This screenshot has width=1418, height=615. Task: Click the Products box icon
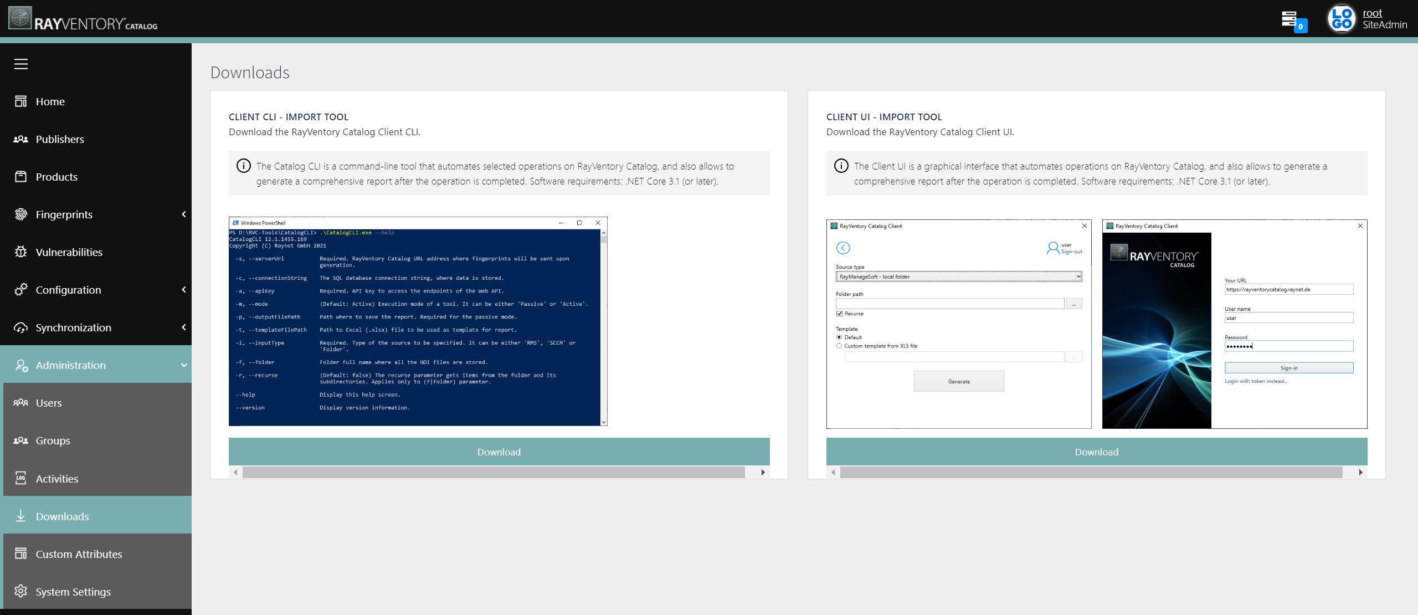point(21,177)
